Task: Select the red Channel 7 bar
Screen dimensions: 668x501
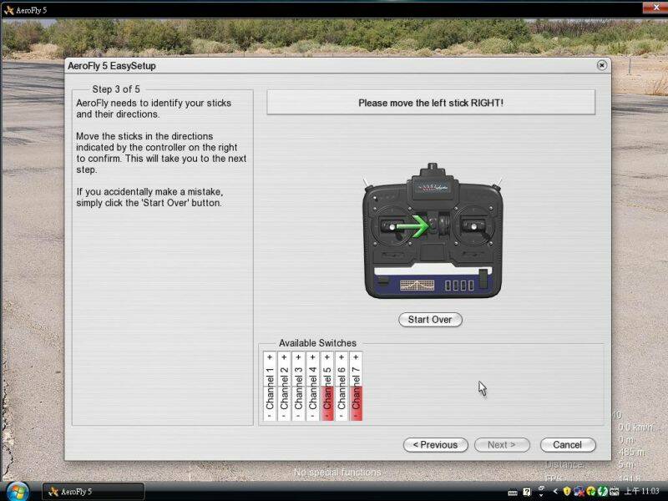Action: click(x=356, y=386)
